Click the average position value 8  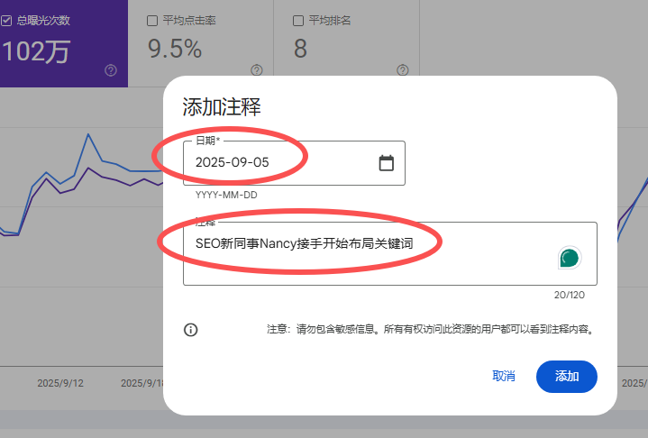[x=300, y=49]
